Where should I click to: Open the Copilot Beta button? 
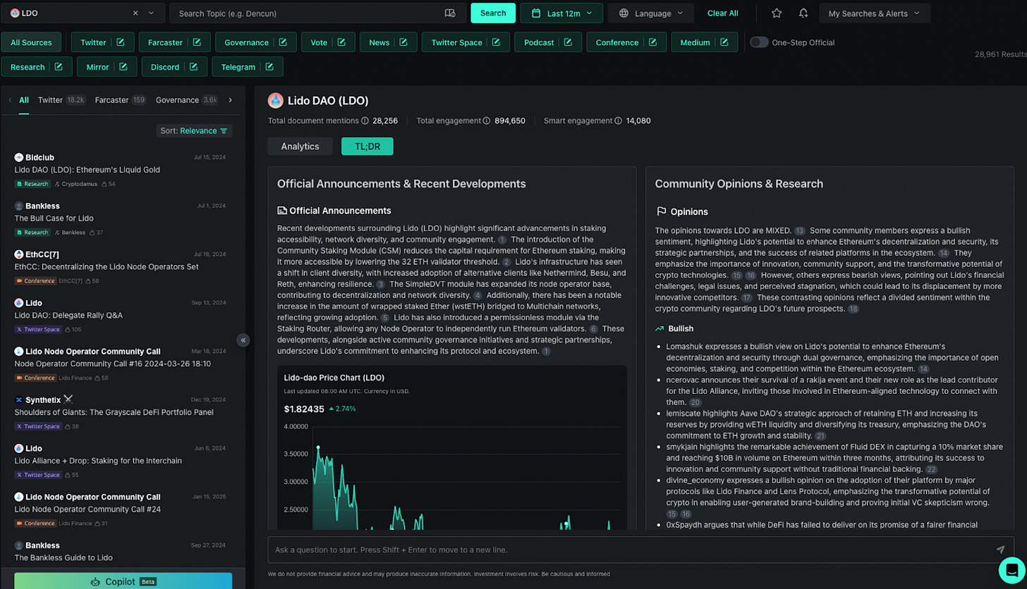pos(123,581)
